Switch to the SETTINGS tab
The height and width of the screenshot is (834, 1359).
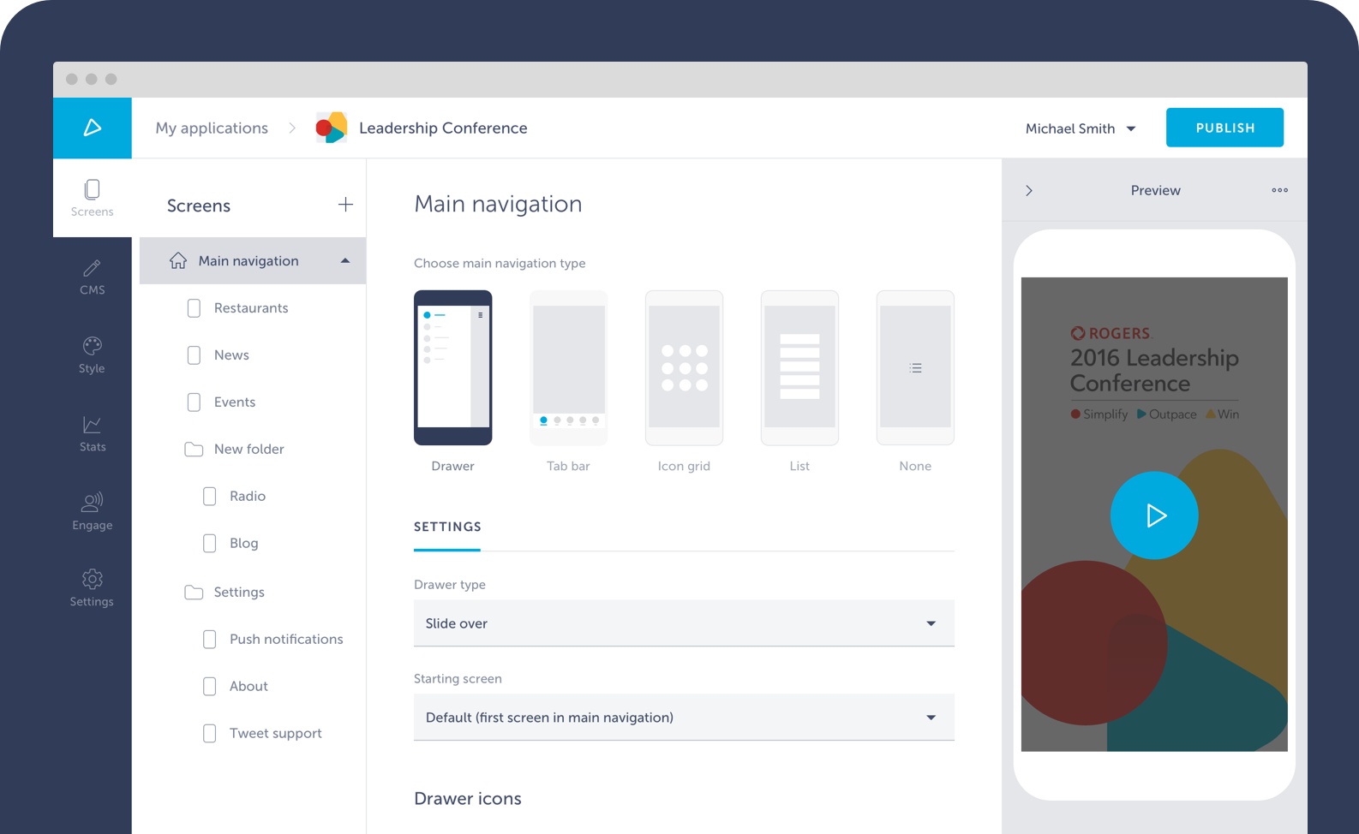[x=447, y=527]
